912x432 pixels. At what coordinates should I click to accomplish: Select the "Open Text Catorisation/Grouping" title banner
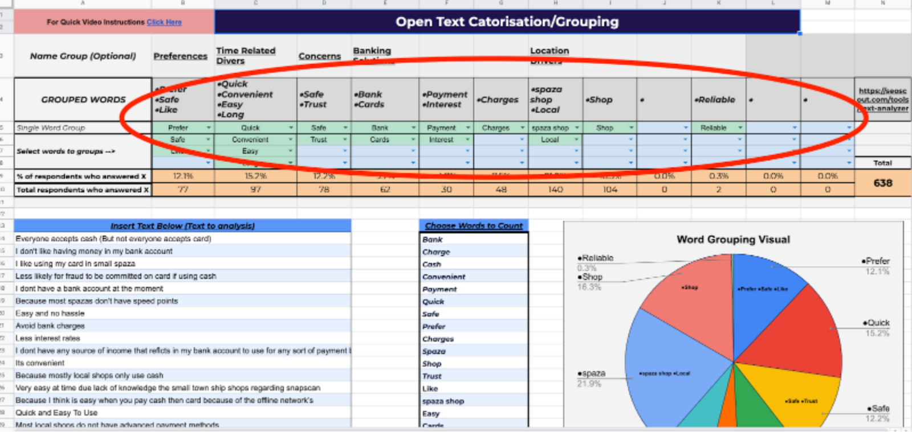(507, 22)
